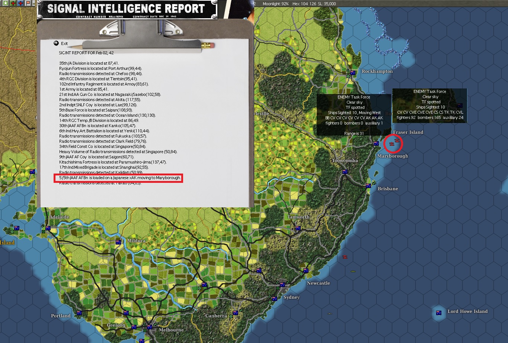508x343 pixels.
Task: Click the enemy task force tooltip with fighters 92
Action: coord(430,106)
